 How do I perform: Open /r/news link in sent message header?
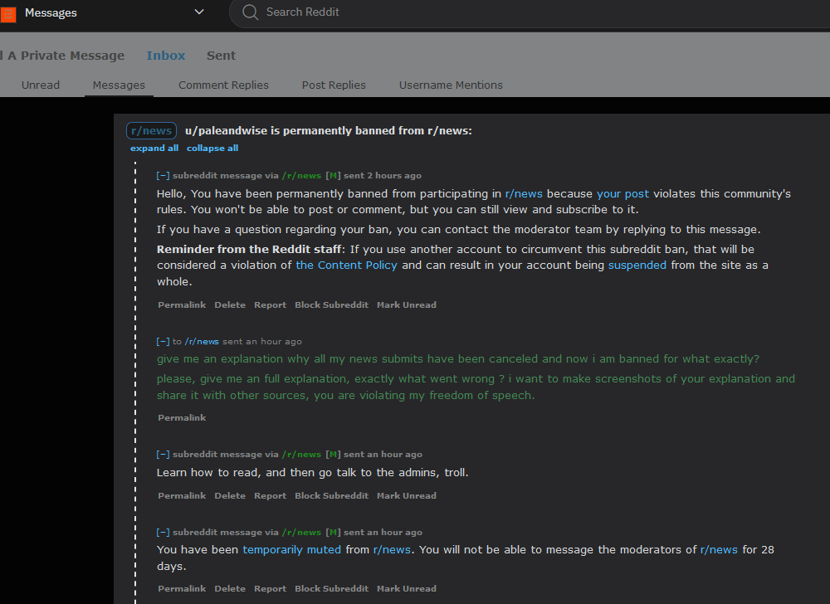tap(202, 342)
